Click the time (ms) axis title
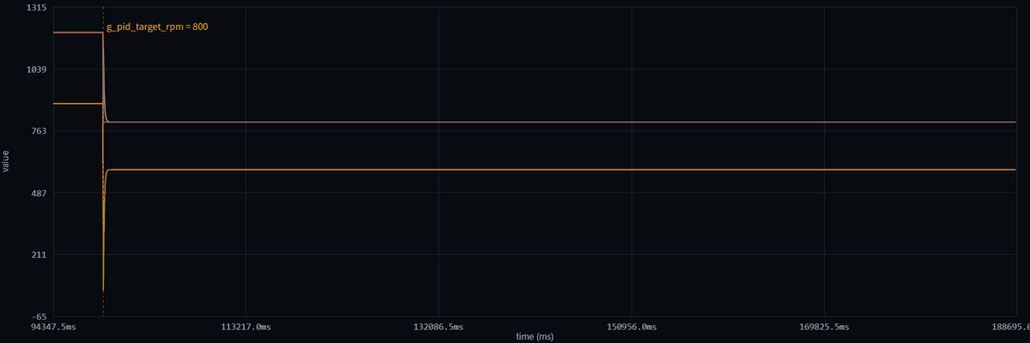Viewport: 1030px width, 343px height. tap(535, 337)
